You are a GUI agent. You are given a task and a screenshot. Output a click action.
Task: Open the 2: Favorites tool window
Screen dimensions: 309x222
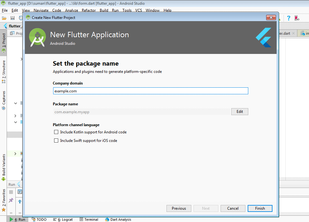click(x=4, y=200)
